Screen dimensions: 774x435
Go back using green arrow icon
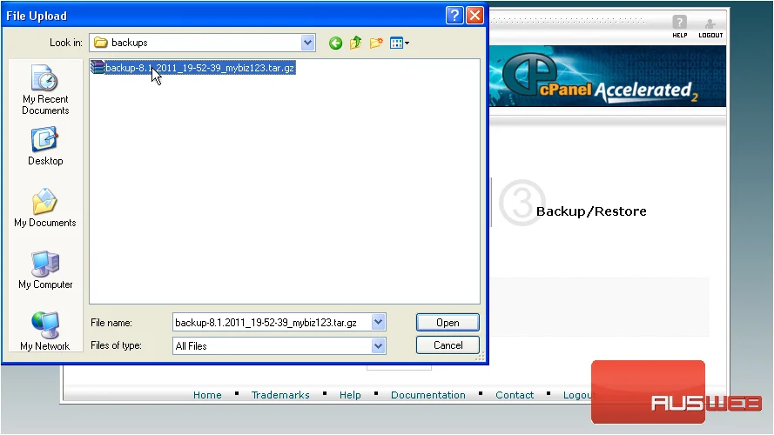335,43
